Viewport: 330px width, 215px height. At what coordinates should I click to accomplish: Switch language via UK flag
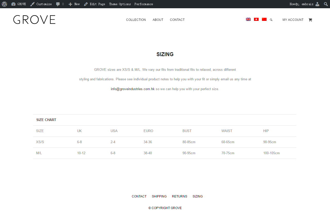[x=248, y=19]
